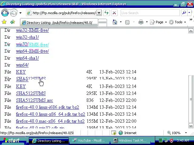Click the address bar URL field
The height and width of the screenshot is (145, 194).
(64, 13)
